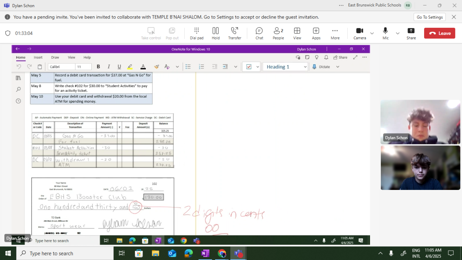Open the Windows Start menu
The image size is (462, 260).
coord(8,253)
